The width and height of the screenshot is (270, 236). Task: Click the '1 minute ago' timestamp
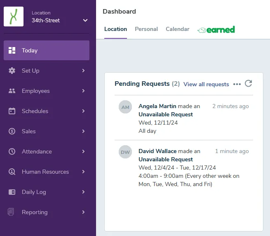click(232, 151)
